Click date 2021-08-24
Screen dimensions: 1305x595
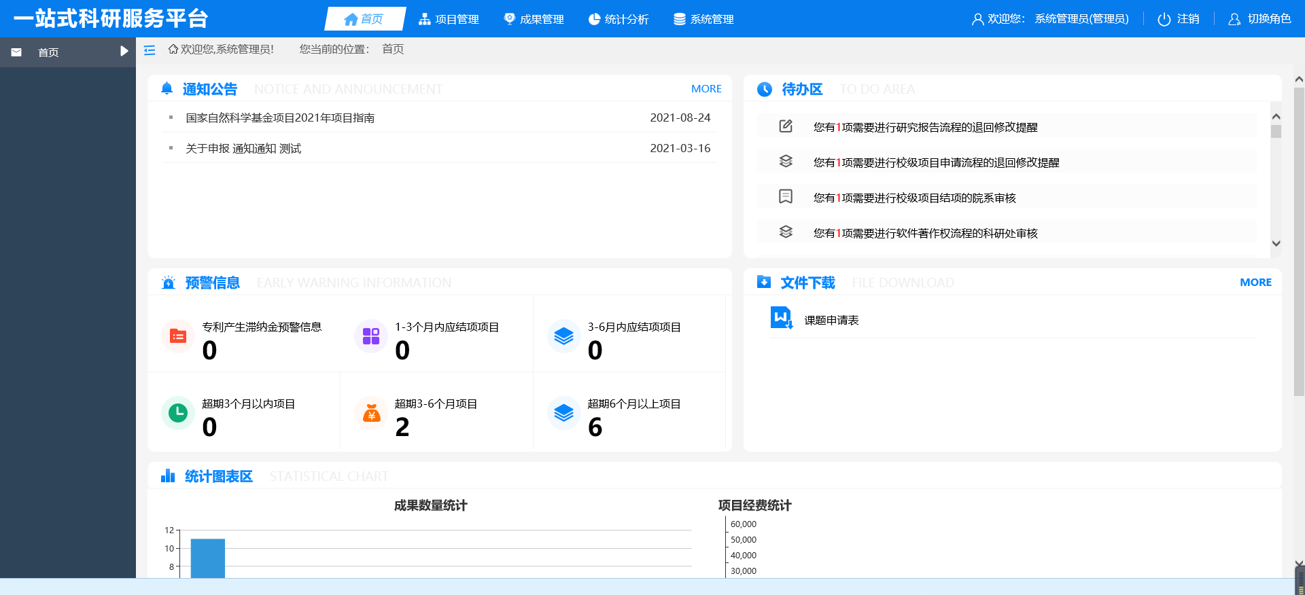(x=680, y=118)
